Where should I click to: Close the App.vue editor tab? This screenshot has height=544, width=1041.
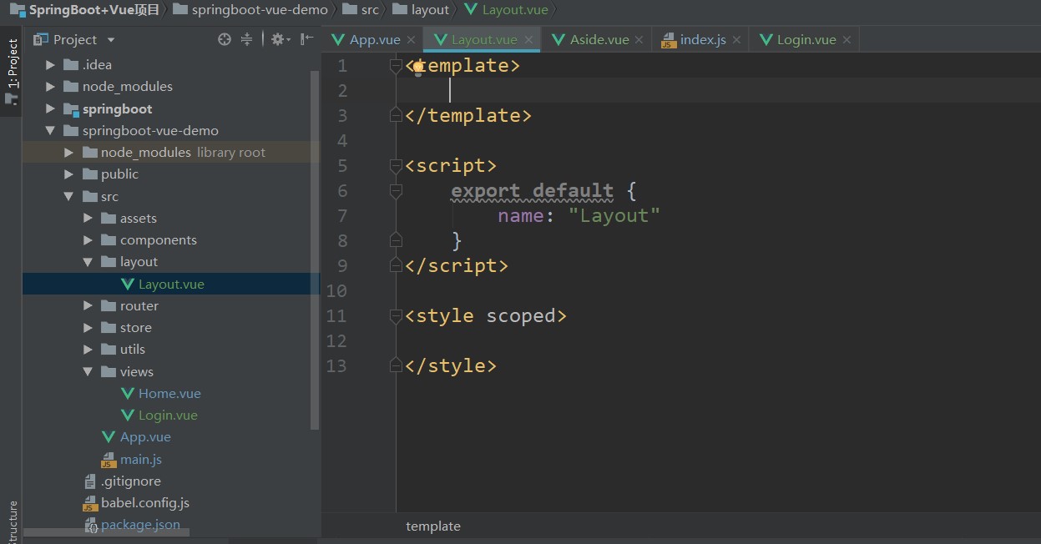click(411, 40)
